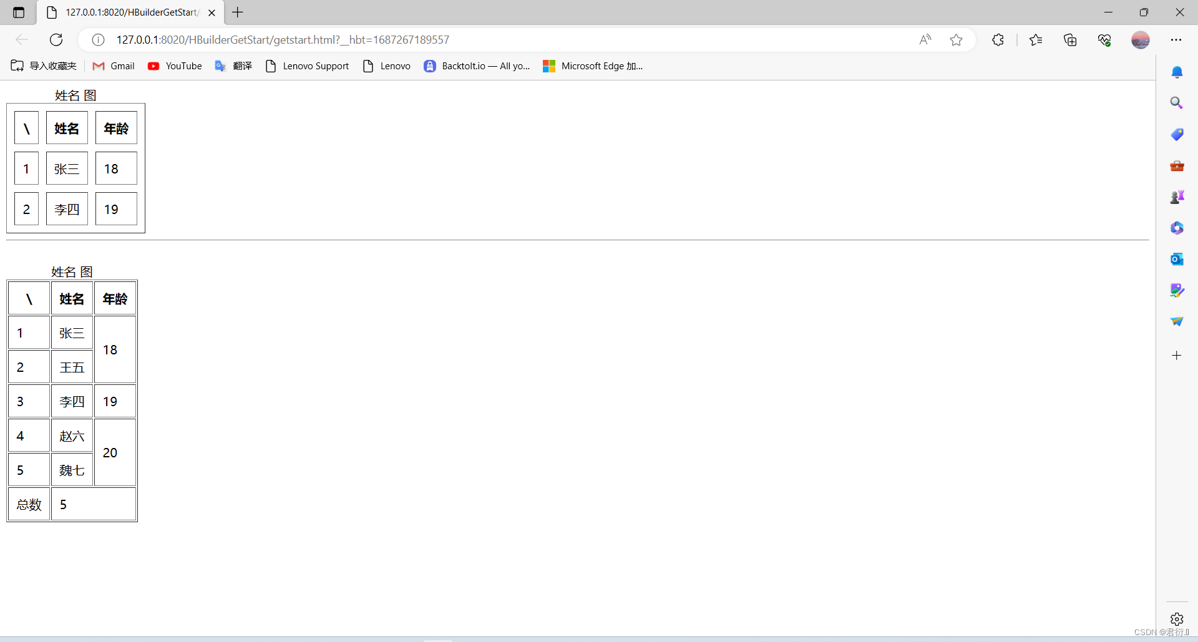Click 总数 cell in second table

[x=29, y=504]
